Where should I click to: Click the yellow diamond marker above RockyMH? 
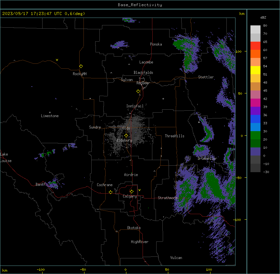pos(81,66)
